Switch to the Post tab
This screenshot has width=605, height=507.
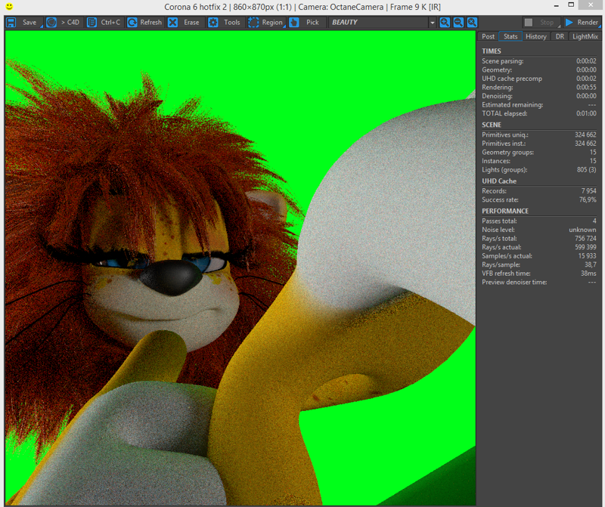click(x=488, y=36)
